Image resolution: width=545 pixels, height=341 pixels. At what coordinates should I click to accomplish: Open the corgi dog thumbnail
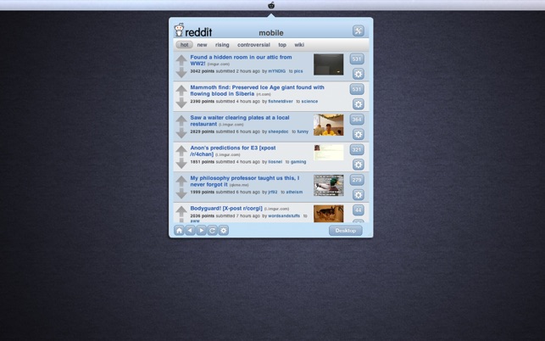tap(329, 214)
